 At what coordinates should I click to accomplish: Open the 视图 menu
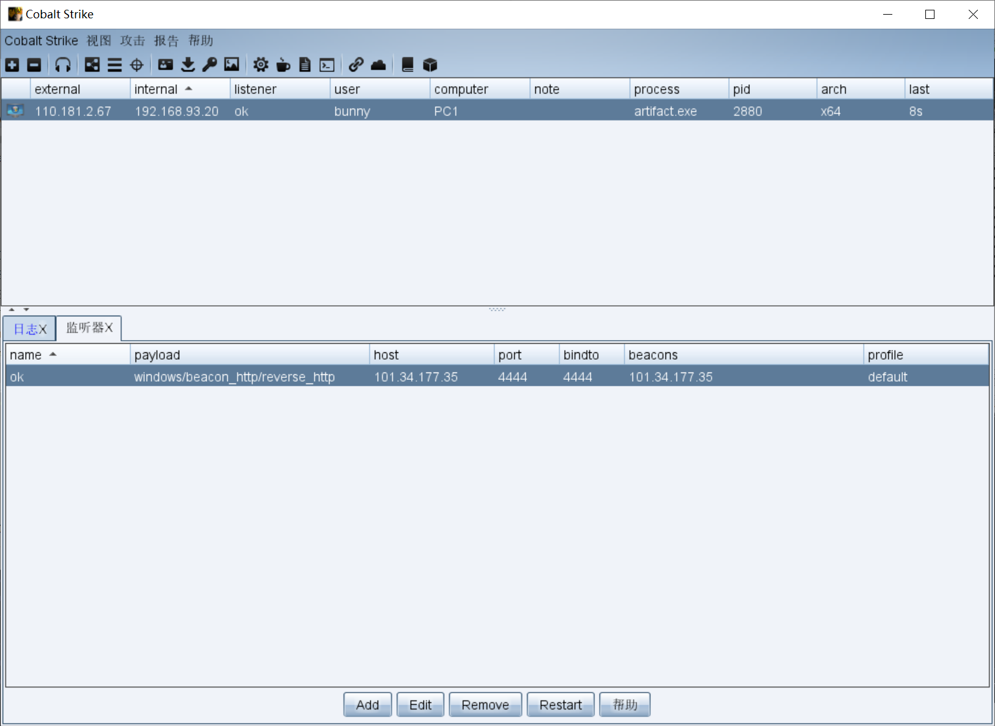pyautogui.click(x=99, y=41)
